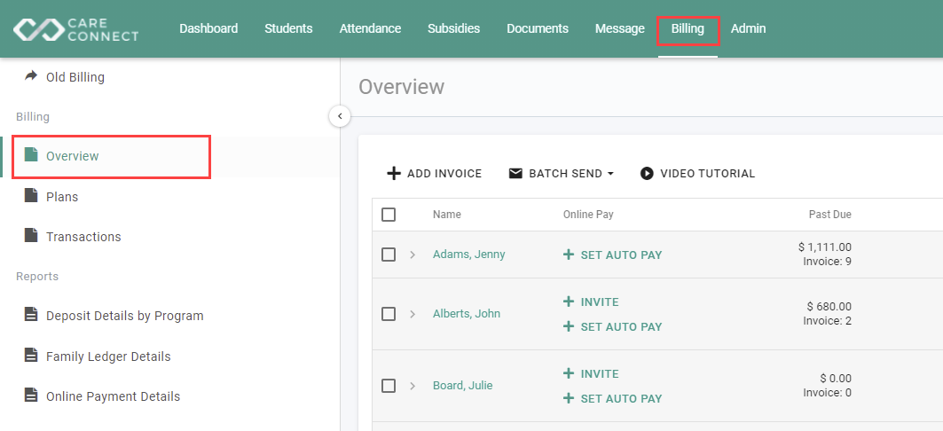This screenshot has height=431, width=943.
Task: Click Online Payment Details report icon
Action: (x=31, y=395)
